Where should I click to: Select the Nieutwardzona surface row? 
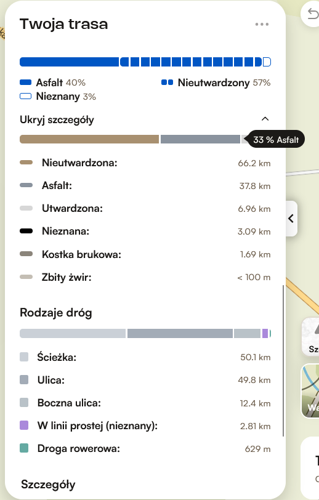145,163
